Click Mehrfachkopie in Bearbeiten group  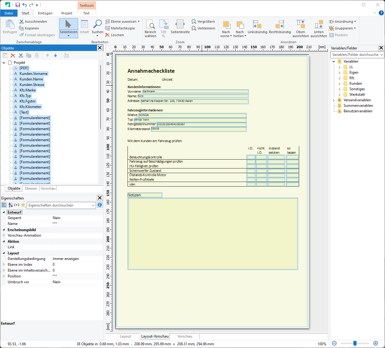120,28
